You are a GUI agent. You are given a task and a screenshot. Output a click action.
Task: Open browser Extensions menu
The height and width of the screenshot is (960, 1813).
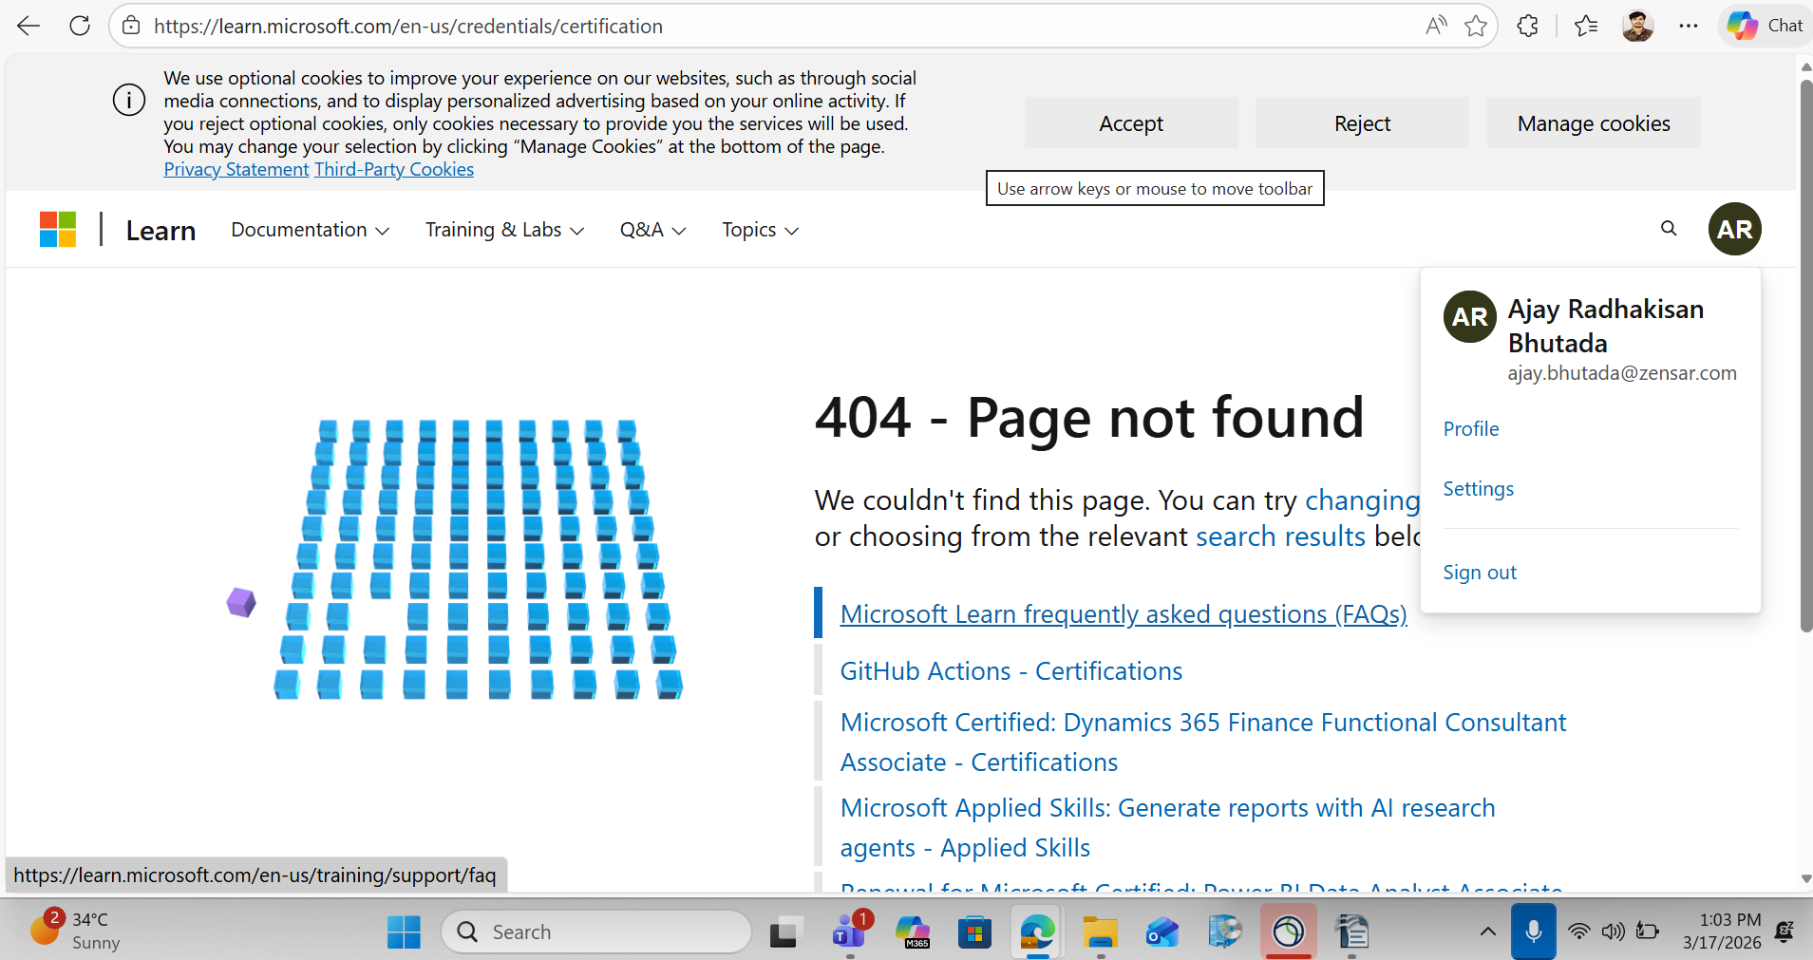coord(1528,26)
